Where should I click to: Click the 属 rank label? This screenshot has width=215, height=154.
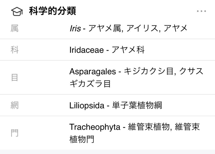click(15, 28)
